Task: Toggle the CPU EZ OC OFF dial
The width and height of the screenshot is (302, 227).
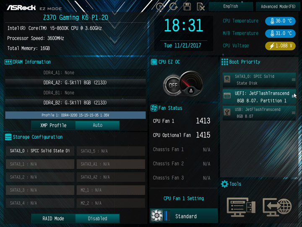Action: tap(172, 85)
